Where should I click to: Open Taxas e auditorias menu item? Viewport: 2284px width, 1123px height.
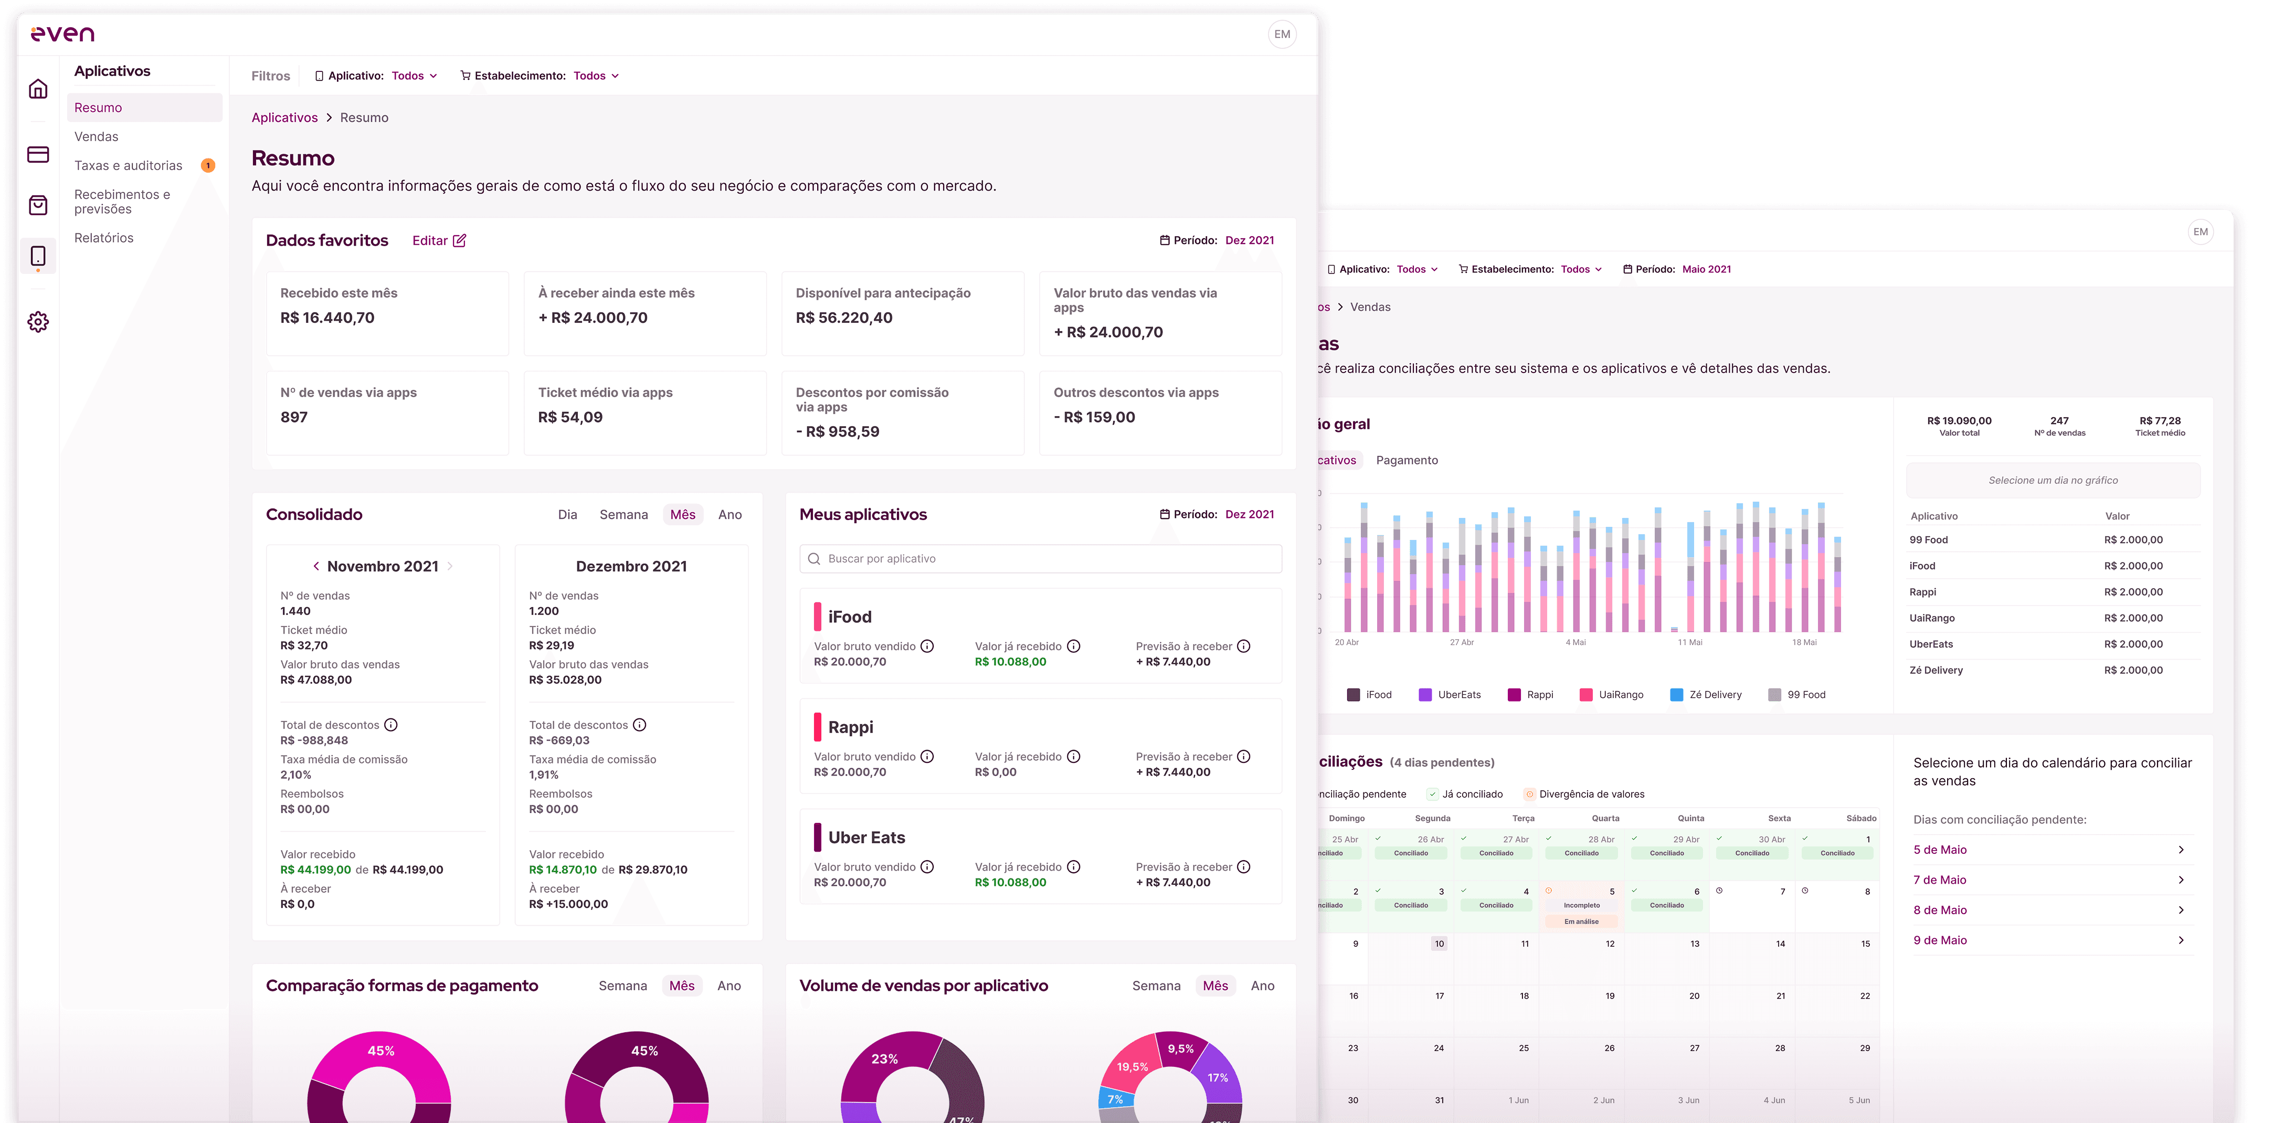pyautogui.click(x=129, y=166)
